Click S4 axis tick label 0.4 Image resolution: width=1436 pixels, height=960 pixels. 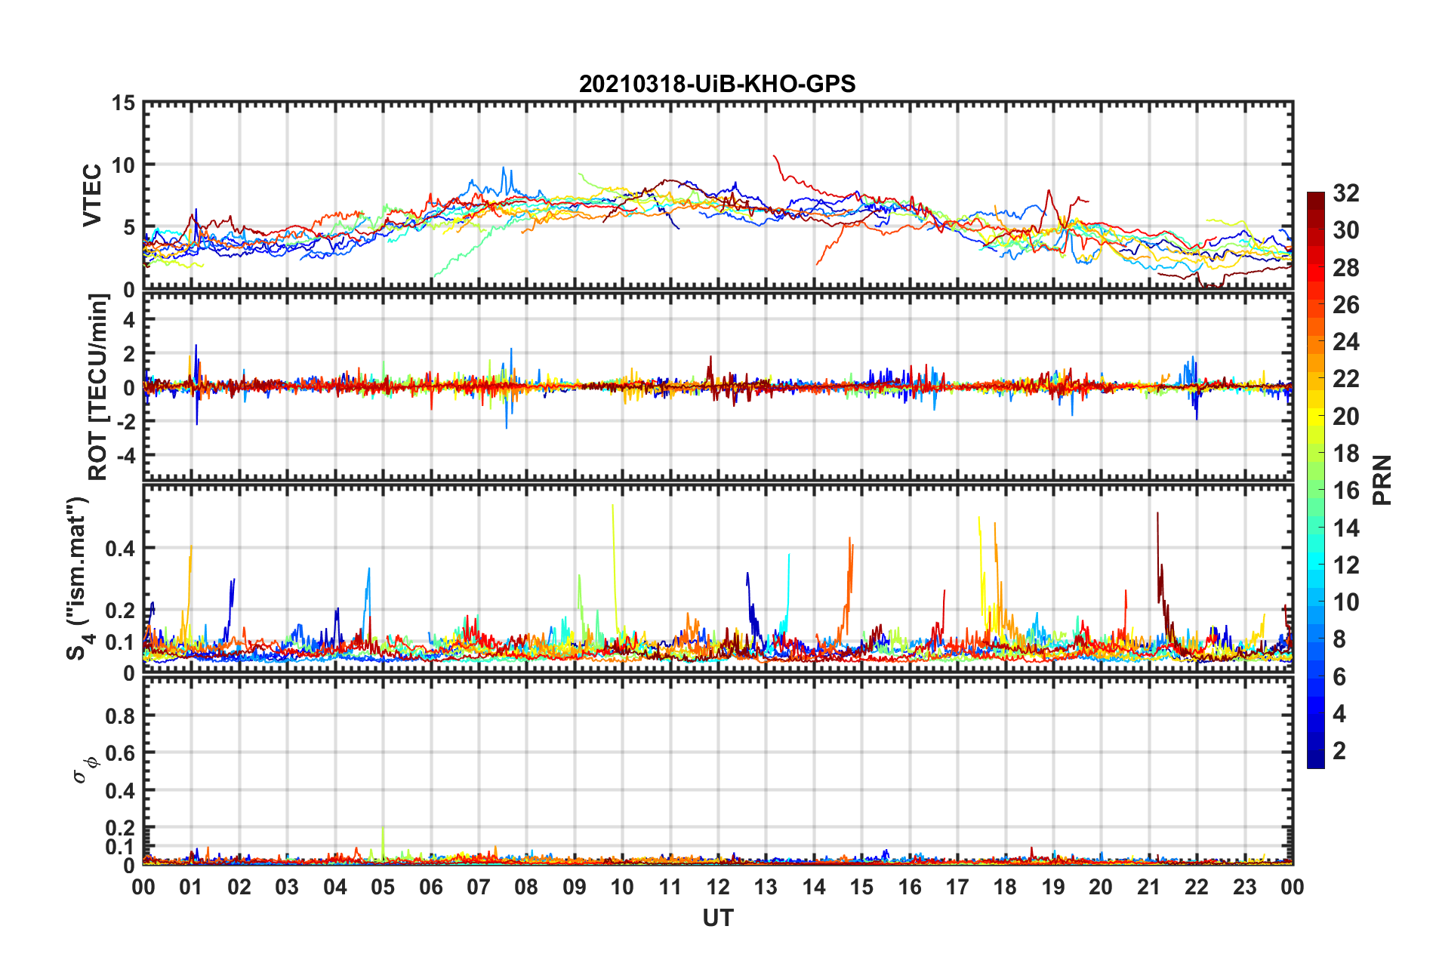click(120, 549)
